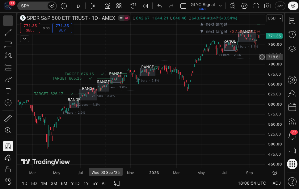The image size is (299, 189).
Task: Toggle ADJ adjusted data setting
Action: pyautogui.click(x=276, y=183)
